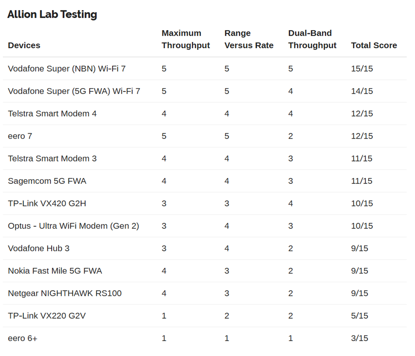Viewport: 415px width, 356px height.
Task: Click the eero 7 device name
Action: coord(20,136)
